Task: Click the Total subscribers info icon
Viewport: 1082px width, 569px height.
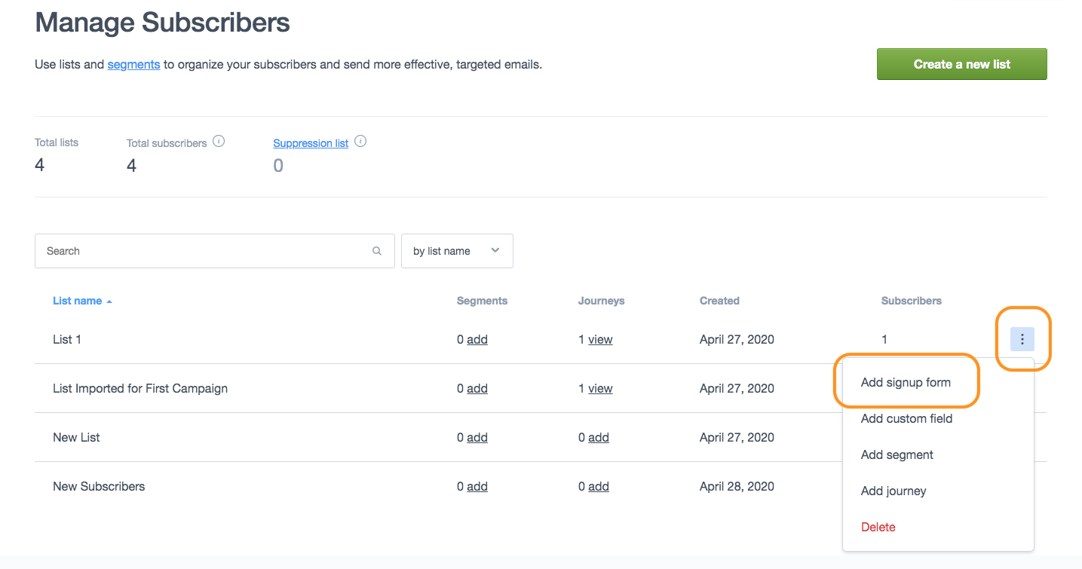Action: click(219, 142)
